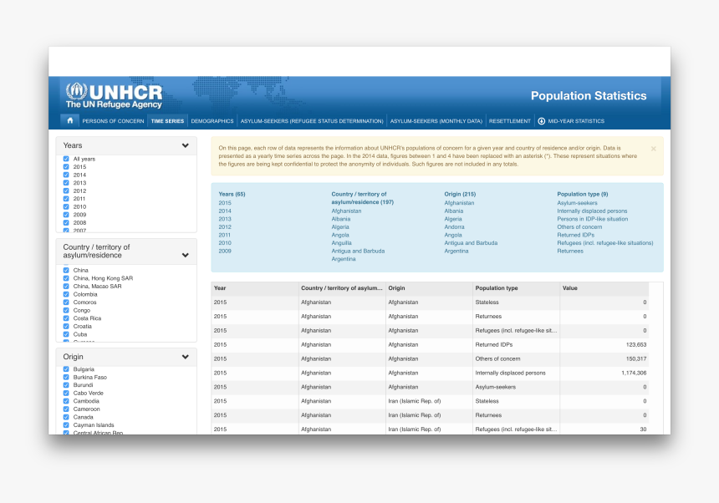Uncheck Burkina Faso in the Origin filter
The image size is (719, 503).
[67, 377]
